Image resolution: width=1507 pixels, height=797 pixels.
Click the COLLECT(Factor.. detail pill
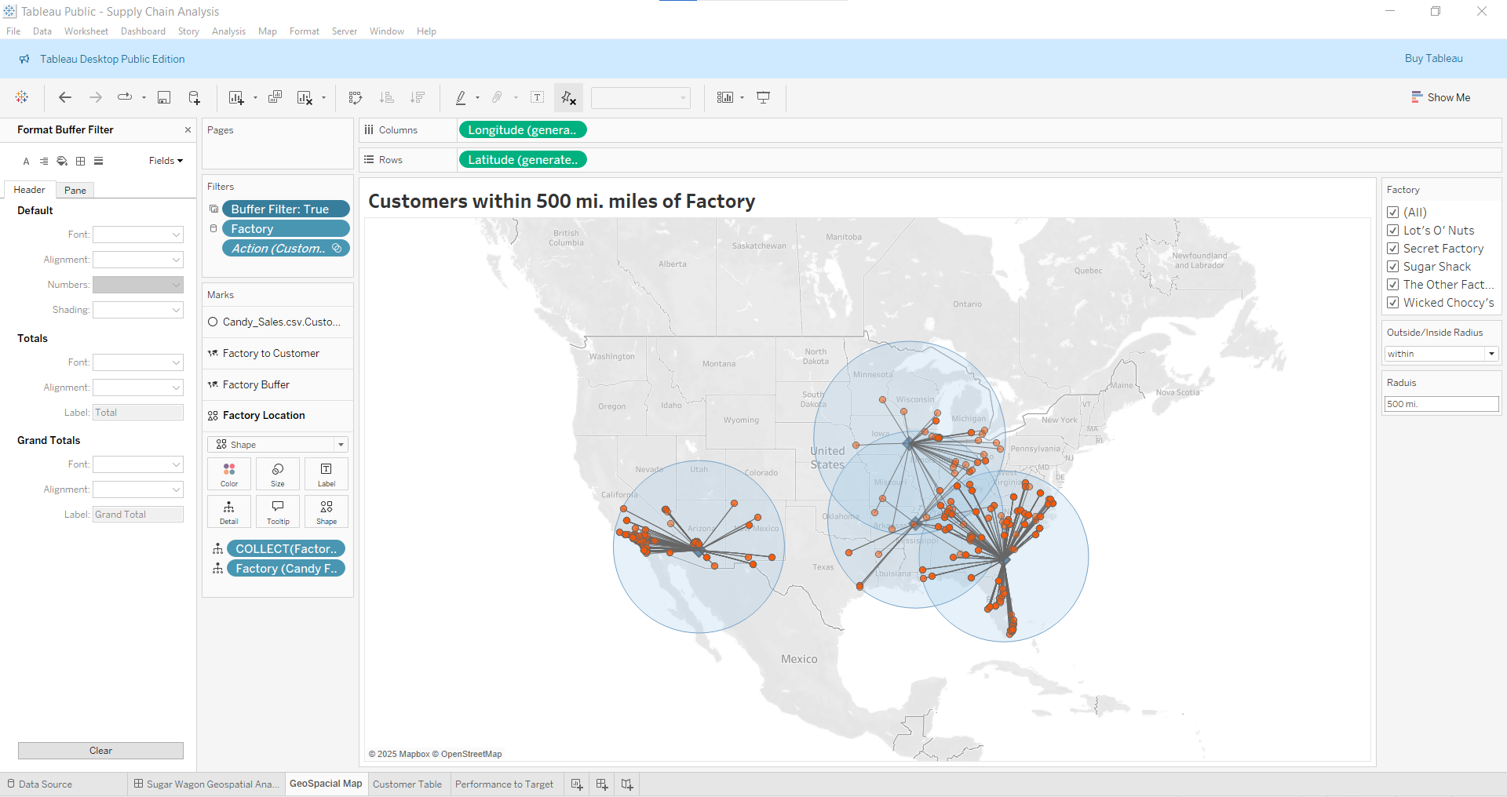(286, 549)
